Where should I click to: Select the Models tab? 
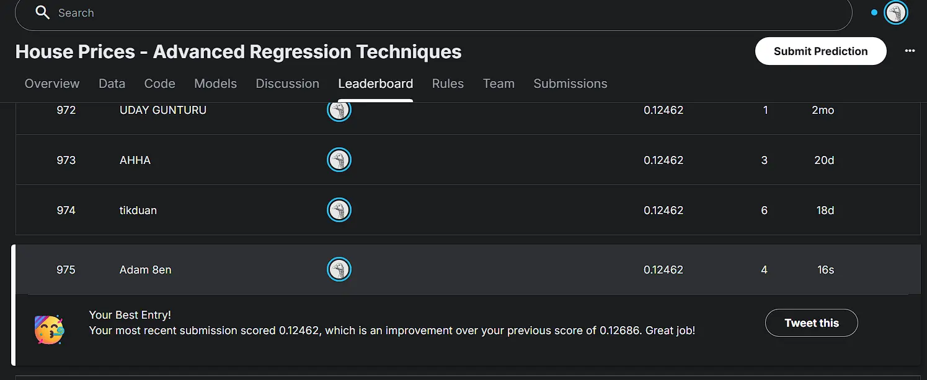click(215, 84)
